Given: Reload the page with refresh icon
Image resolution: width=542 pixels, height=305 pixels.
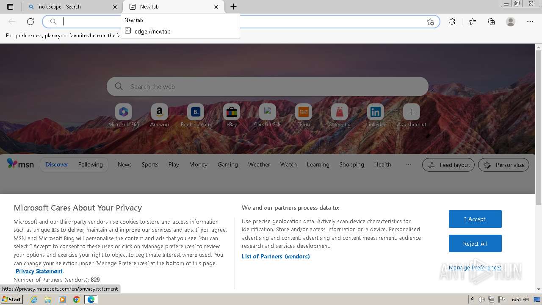Looking at the screenshot, I should coord(30,22).
